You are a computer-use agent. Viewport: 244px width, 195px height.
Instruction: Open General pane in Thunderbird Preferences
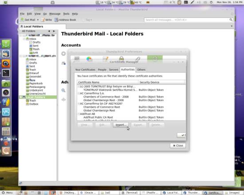[x=77, y=59]
